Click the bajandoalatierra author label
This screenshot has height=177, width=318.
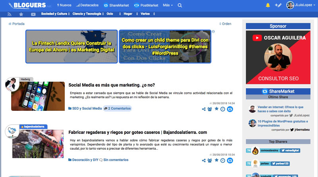tap(34, 127)
